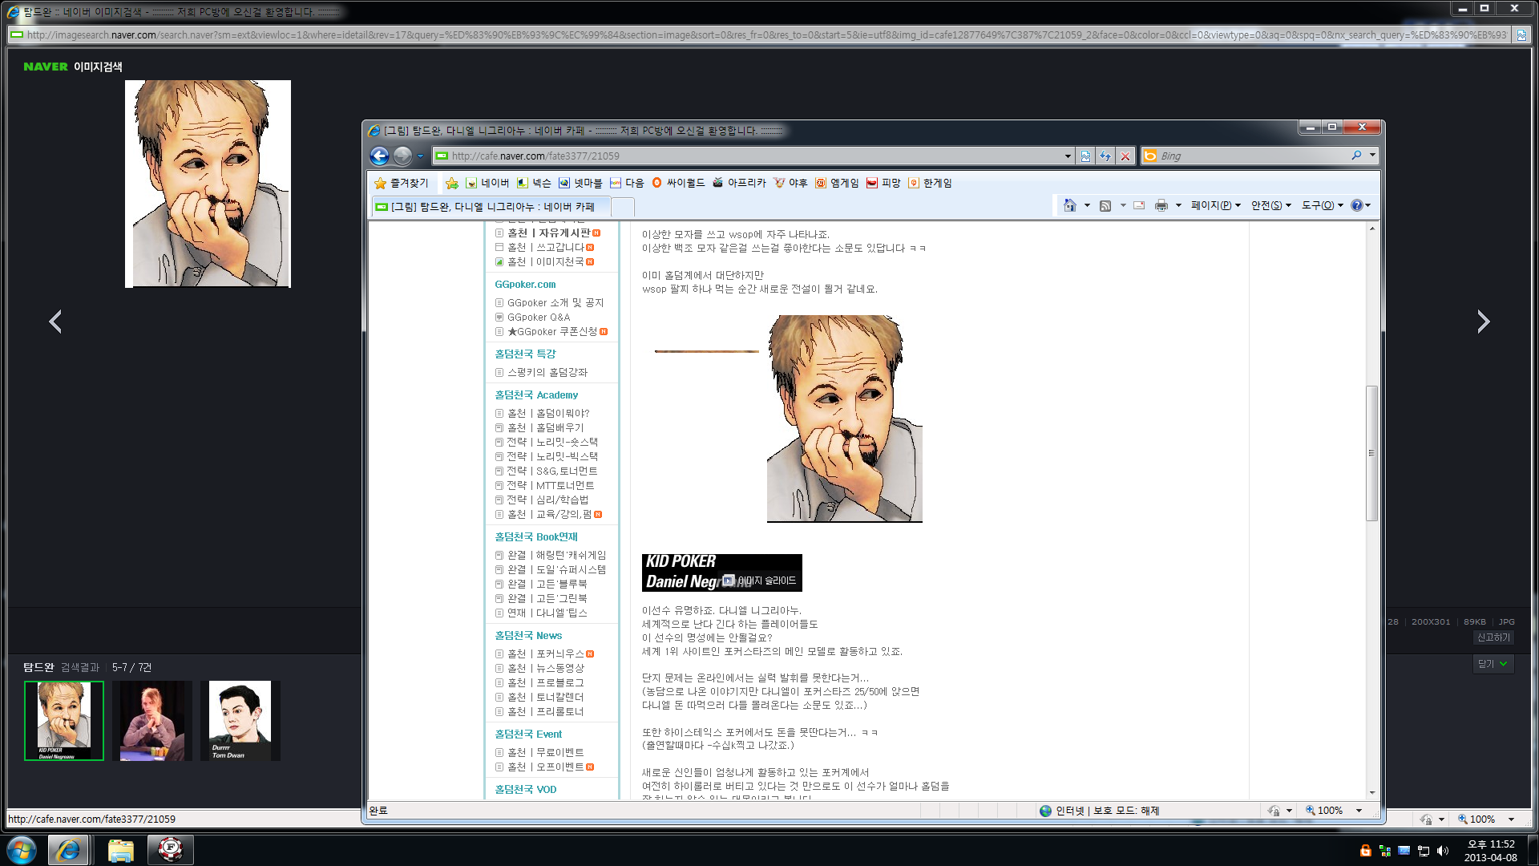The height and width of the screenshot is (866, 1539).
Task: Expand the Home button dropdown arrow
Action: (x=1087, y=205)
